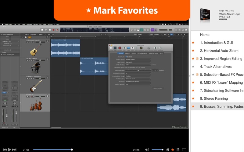Open the File menu in Logic menu bar
This screenshot has width=244, height=152.
(x=15, y=24)
